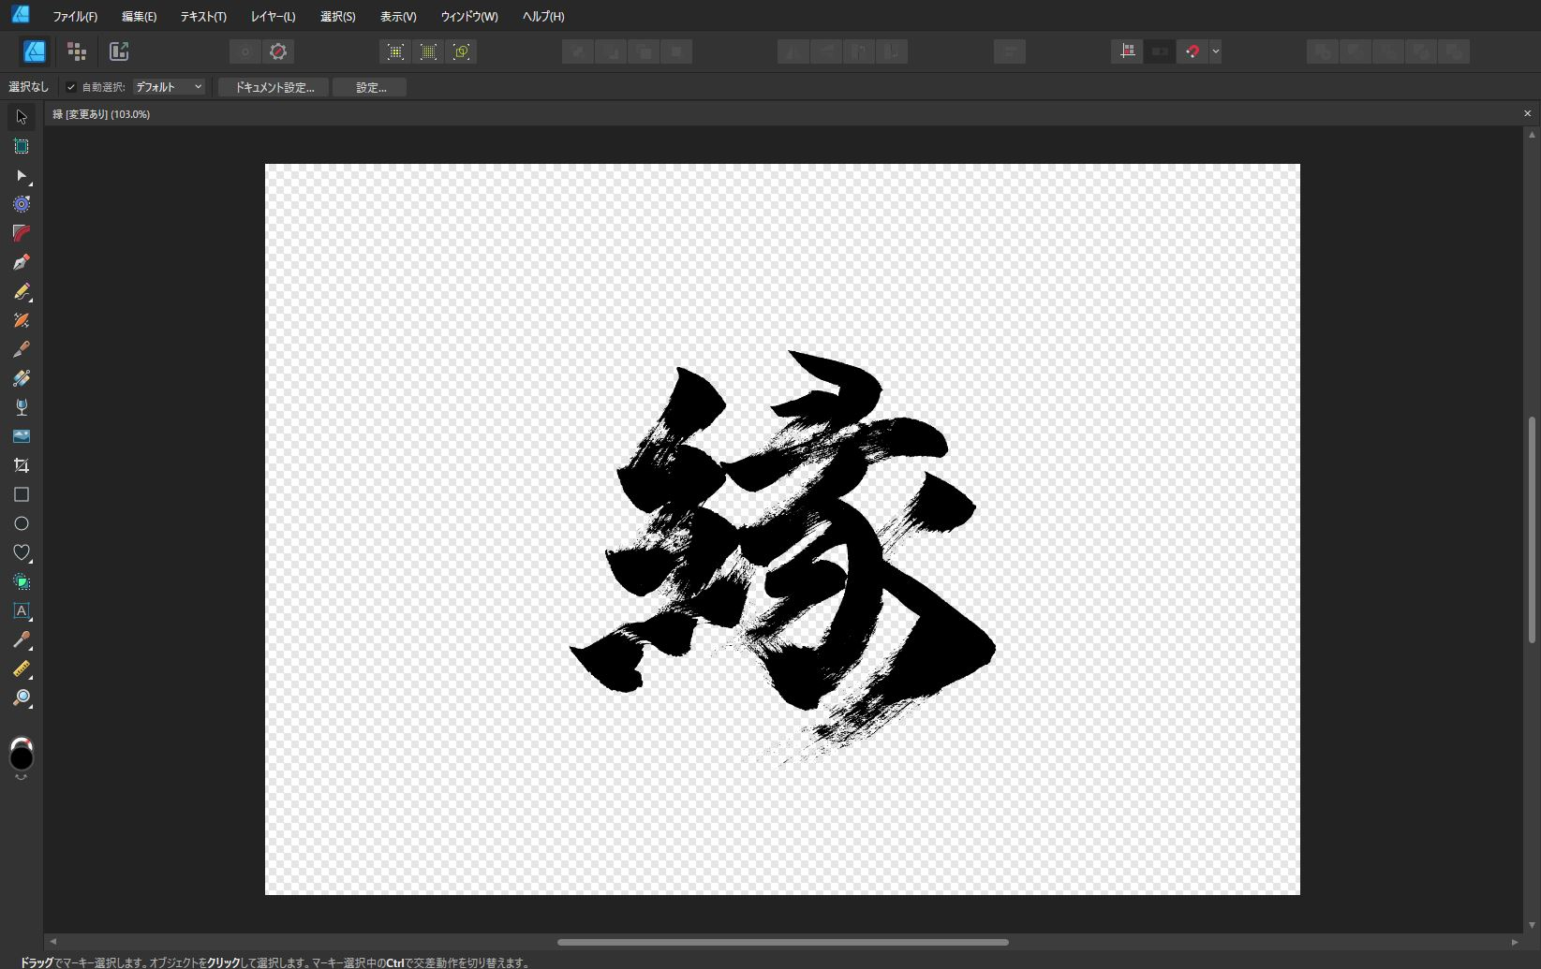
Task: Switch to the Export Persona
Action: (119, 51)
